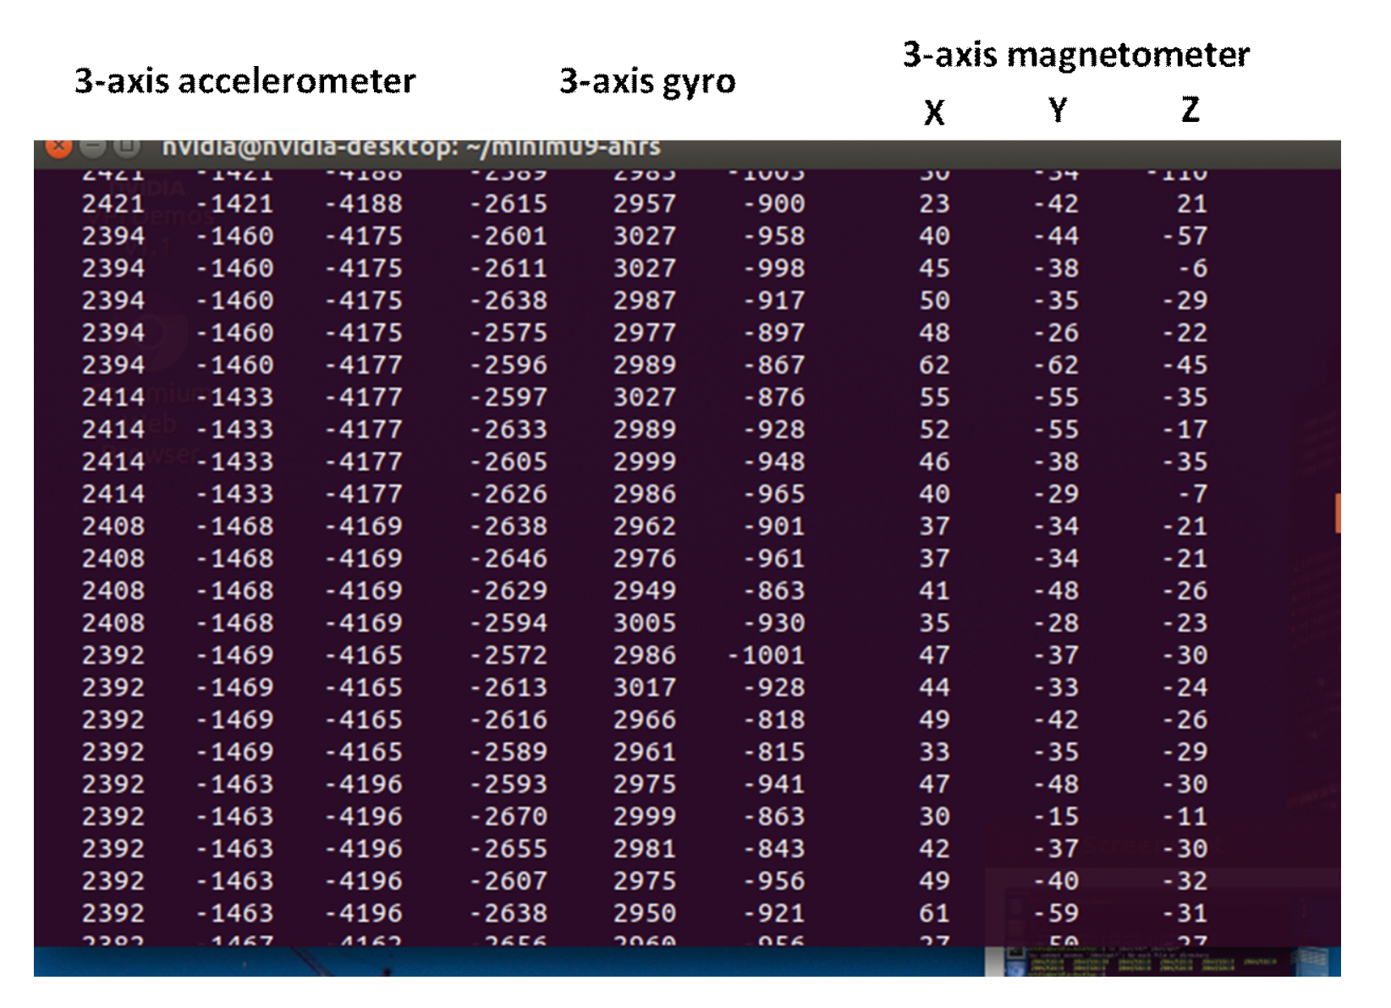This screenshot has height=1008, width=1391.
Task: Click the gyro value -2670
Action: coord(509,817)
